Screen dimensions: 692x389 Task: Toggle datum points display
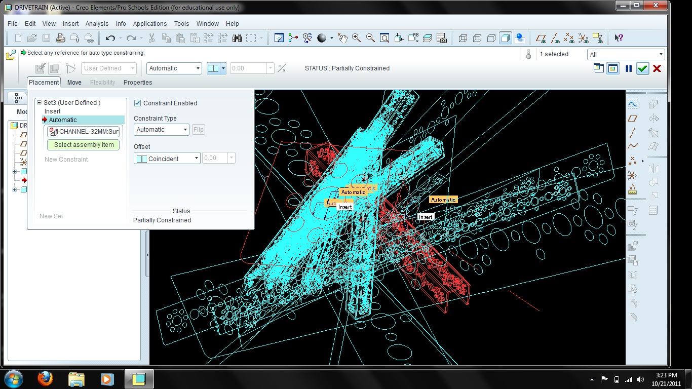tap(569, 38)
